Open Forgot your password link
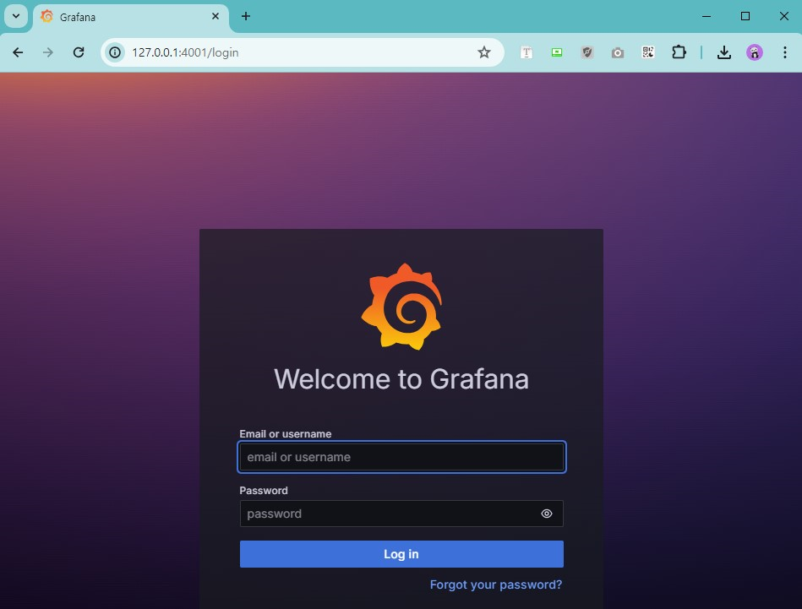 coord(495,585)
